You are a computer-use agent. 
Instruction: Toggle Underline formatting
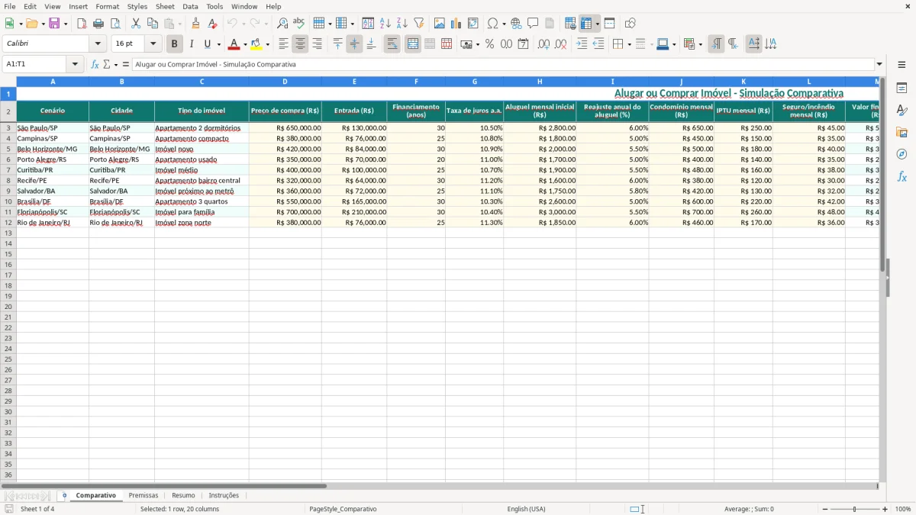207,44
